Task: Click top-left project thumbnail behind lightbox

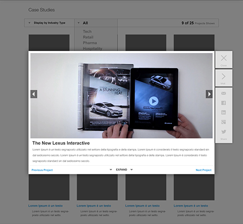Action: tap(49, 42)
